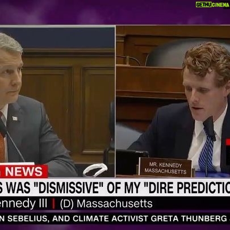Click the MR. KENNEDY MASSACHUSETTS nameplate
The height and width of the screenshot is (230, 230).
(165, 168)
